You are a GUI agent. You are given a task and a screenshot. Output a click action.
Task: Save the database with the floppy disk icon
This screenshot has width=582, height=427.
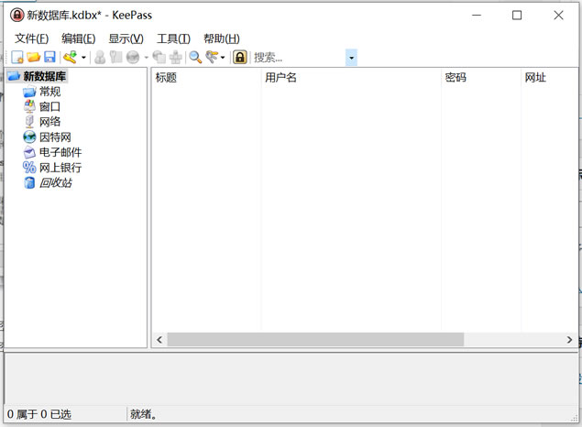click(49, 57)
